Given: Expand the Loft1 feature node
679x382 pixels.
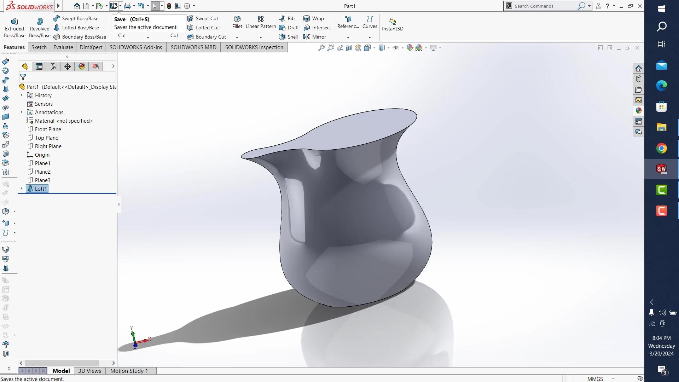Looking at the screenshot, I should point(22,189).
